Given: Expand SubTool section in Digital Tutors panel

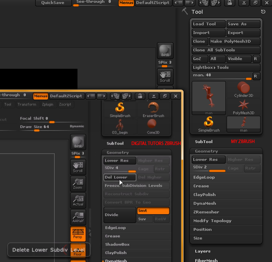Looking at the screenshot, I should [115, 143].
